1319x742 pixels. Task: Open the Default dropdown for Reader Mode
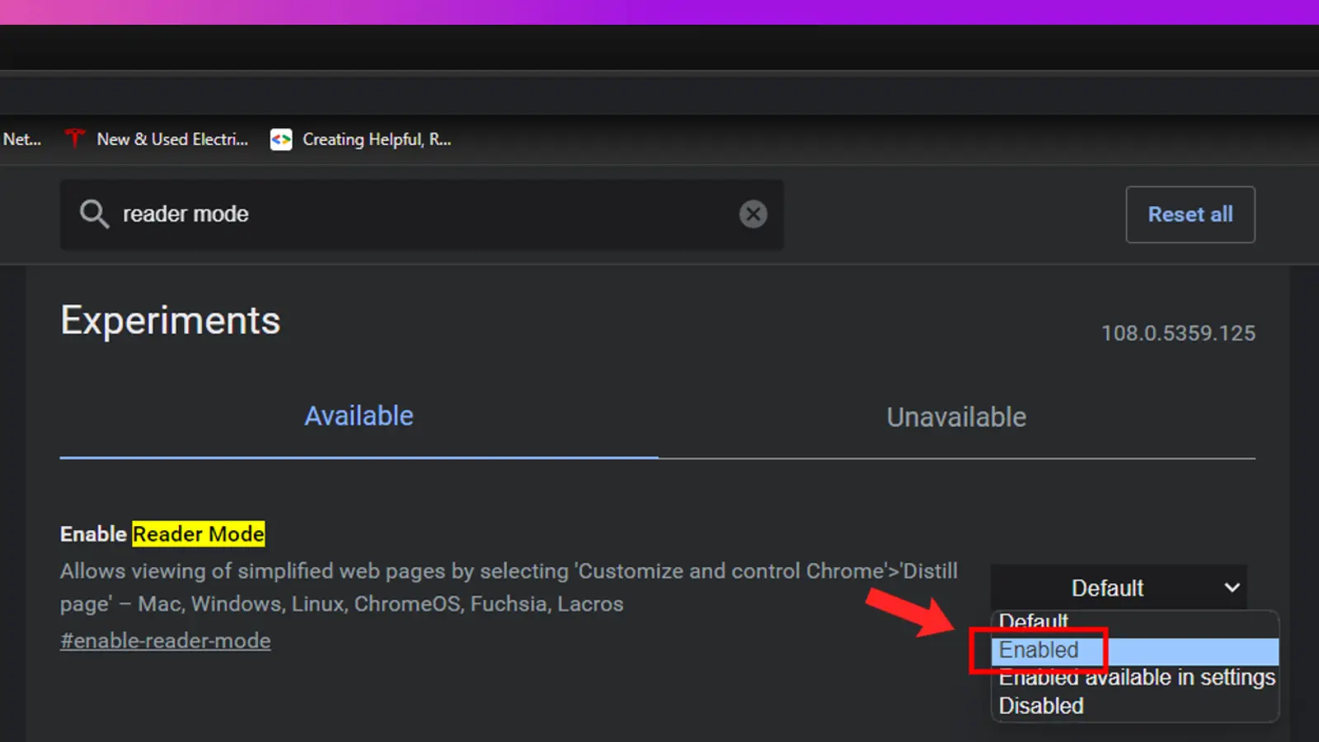1119,588
